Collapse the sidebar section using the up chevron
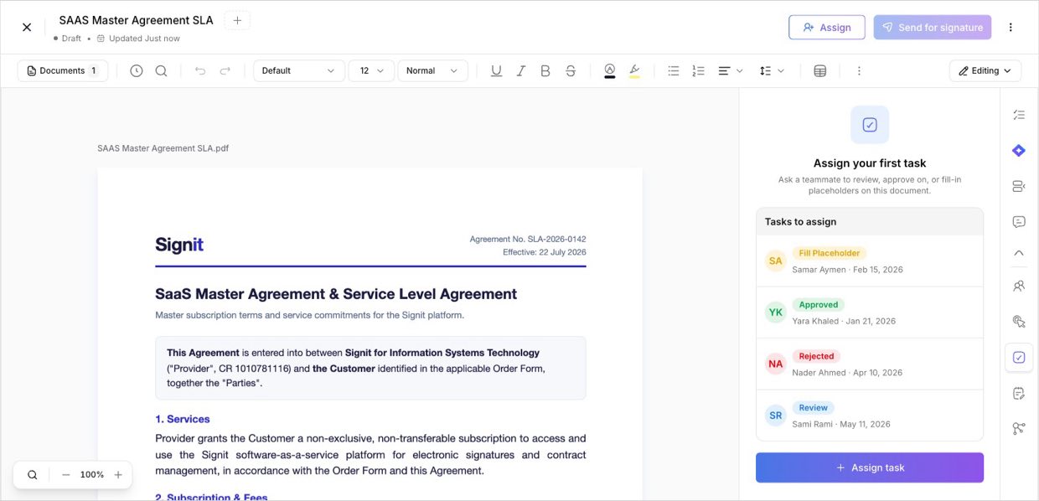The image size is (1039, 501). (1019, 253)
